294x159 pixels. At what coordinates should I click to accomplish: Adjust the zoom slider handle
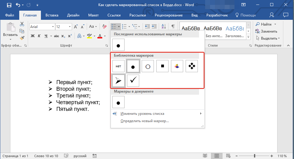point(254,156)
